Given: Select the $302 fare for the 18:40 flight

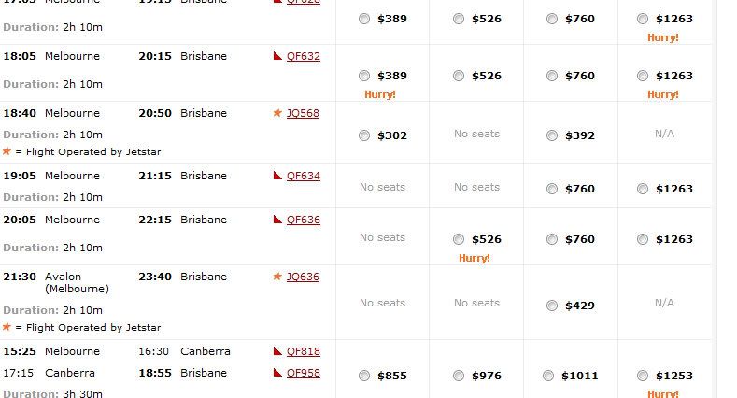Looking at the screenshot, I should click(364, 135).
